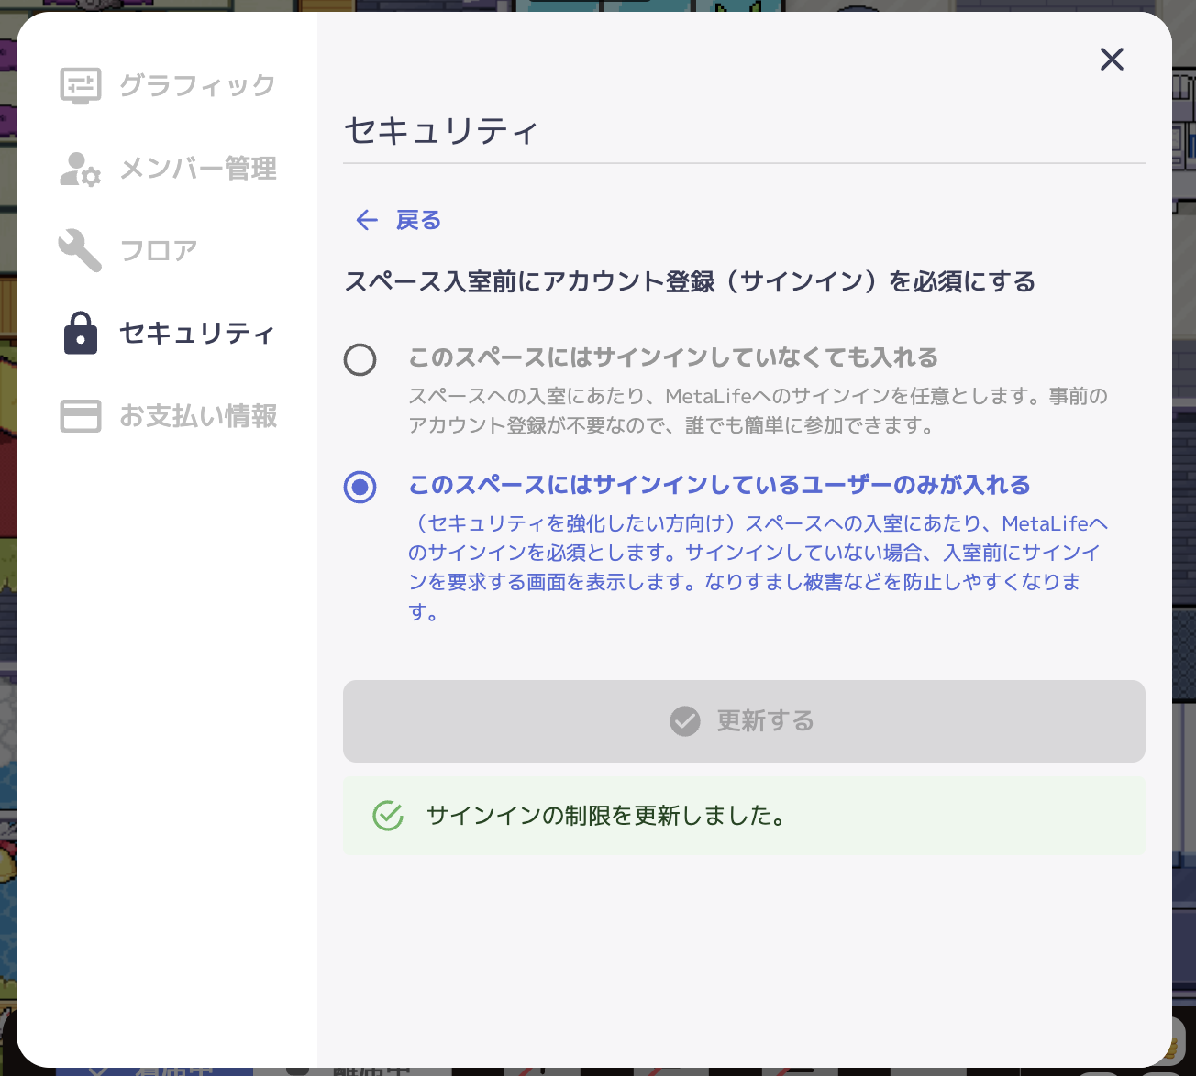Click the 戻る back link
This screenshot has width=1196, height=1076.
point(418,220)
